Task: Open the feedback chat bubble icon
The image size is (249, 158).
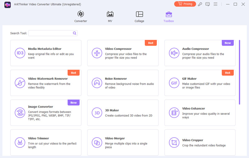Action: [208, 4]
